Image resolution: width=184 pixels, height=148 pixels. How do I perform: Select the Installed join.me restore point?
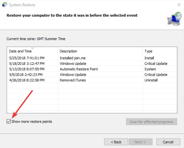(92, 58)
